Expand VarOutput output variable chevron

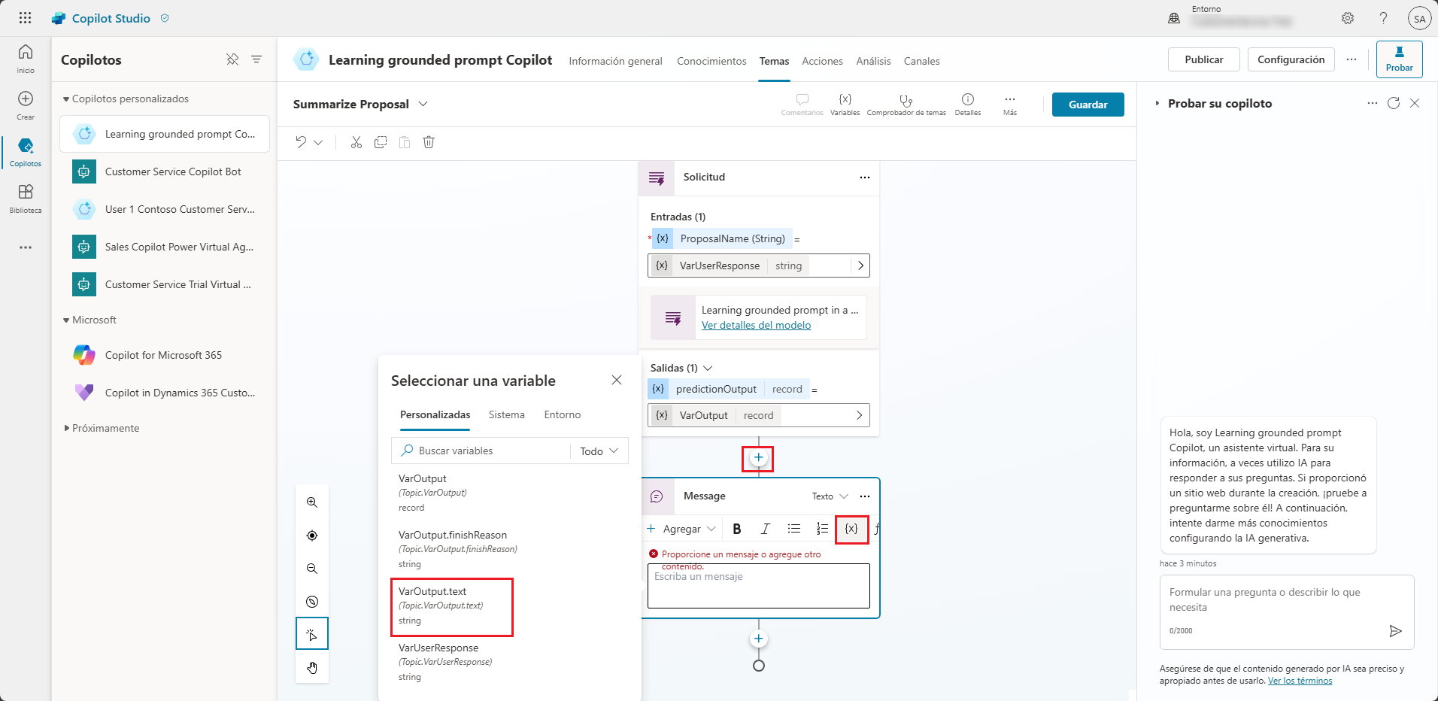(x=860, y=415)
